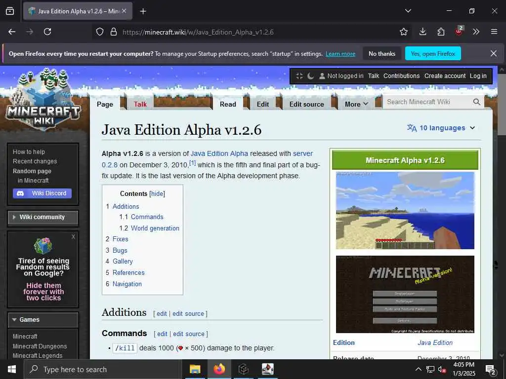Select the Page tab
The height and width of the screenshot is (379, 506).
click(x=105, y=104)
